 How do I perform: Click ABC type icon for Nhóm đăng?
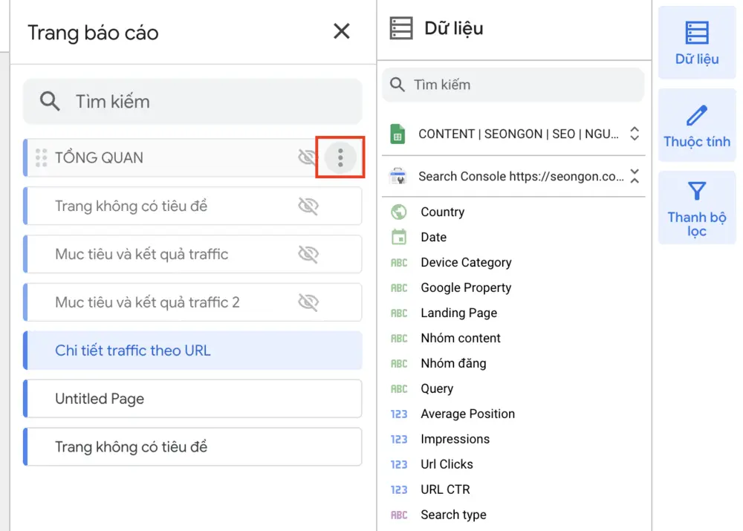tap(399, 363)
